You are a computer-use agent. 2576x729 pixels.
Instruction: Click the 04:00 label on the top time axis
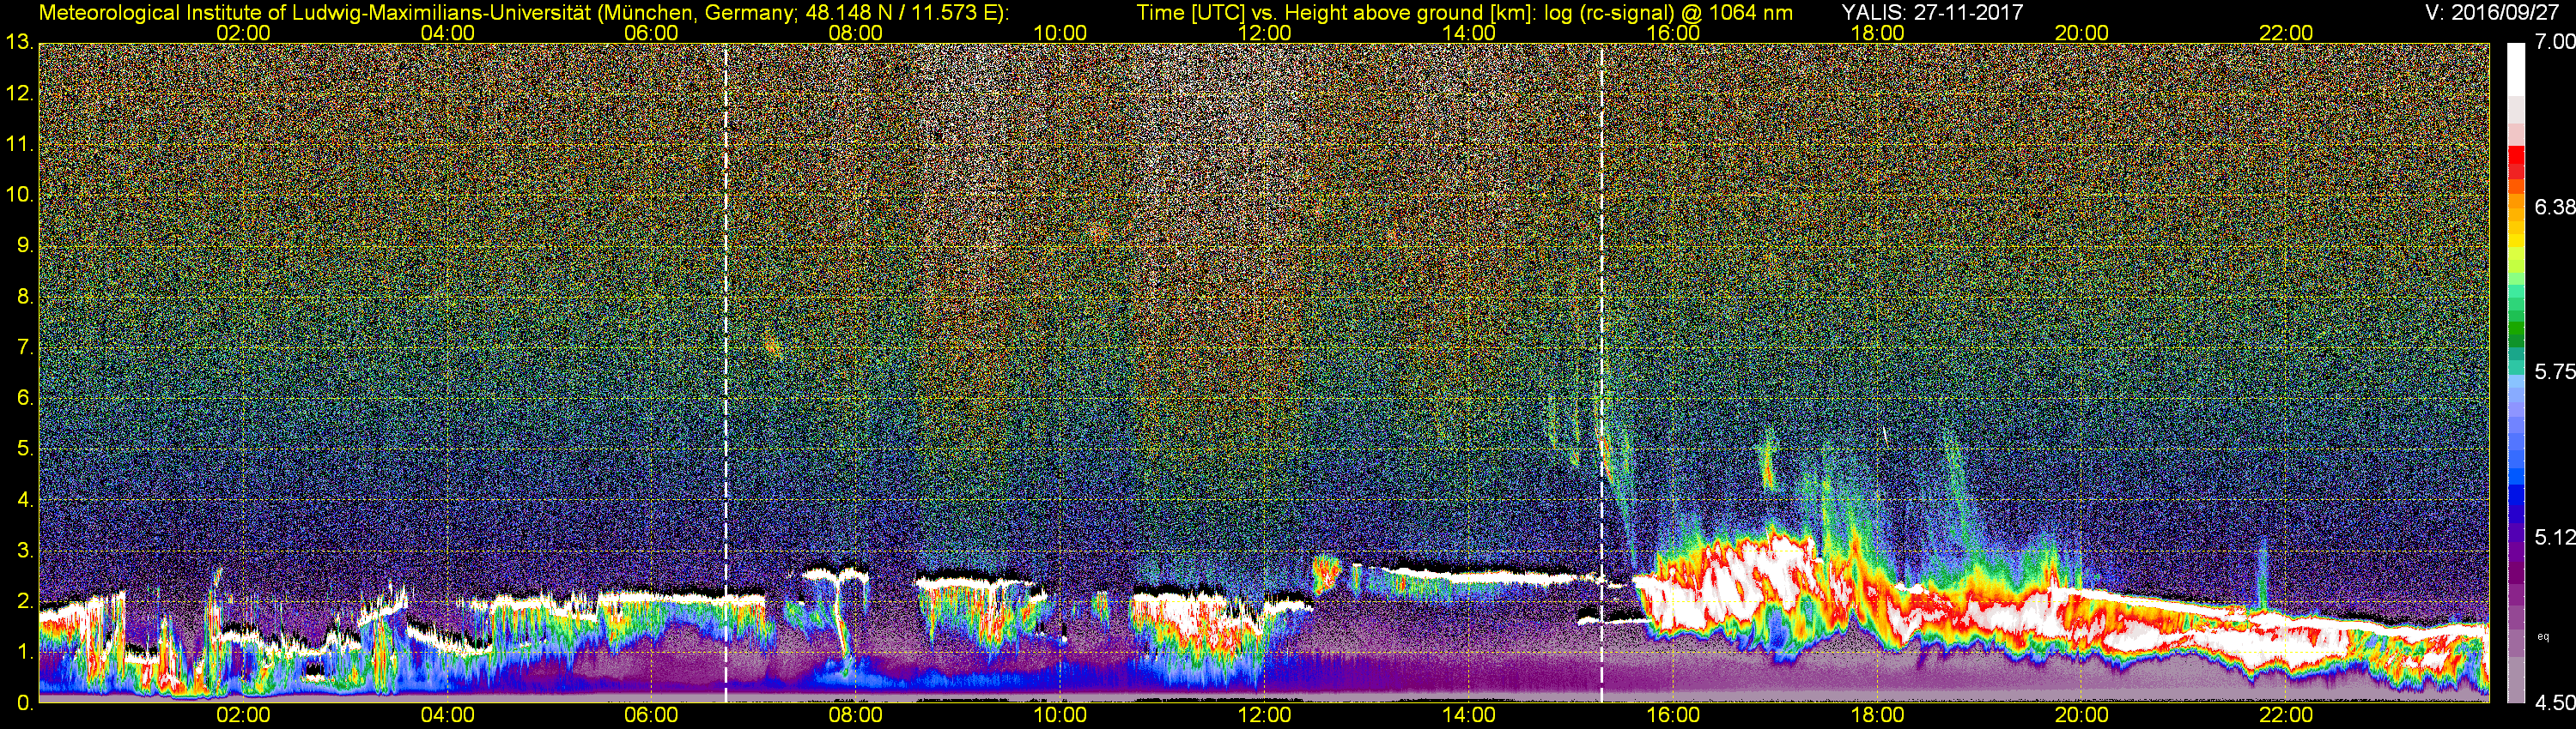pyautogui.click(x=447, y=33)
